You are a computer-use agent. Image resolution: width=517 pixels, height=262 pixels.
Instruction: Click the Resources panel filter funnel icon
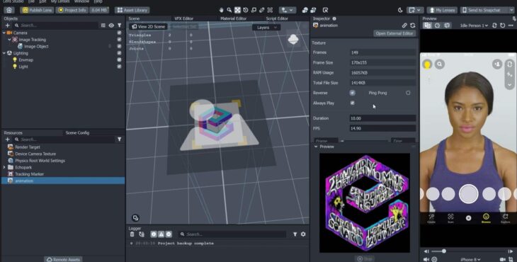pos(120,139)
